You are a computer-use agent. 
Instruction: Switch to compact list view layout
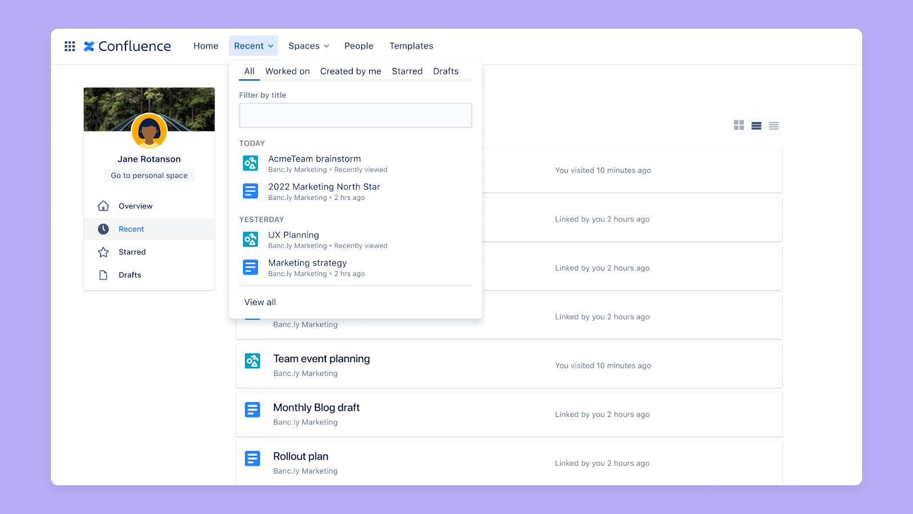pos(773,126)
